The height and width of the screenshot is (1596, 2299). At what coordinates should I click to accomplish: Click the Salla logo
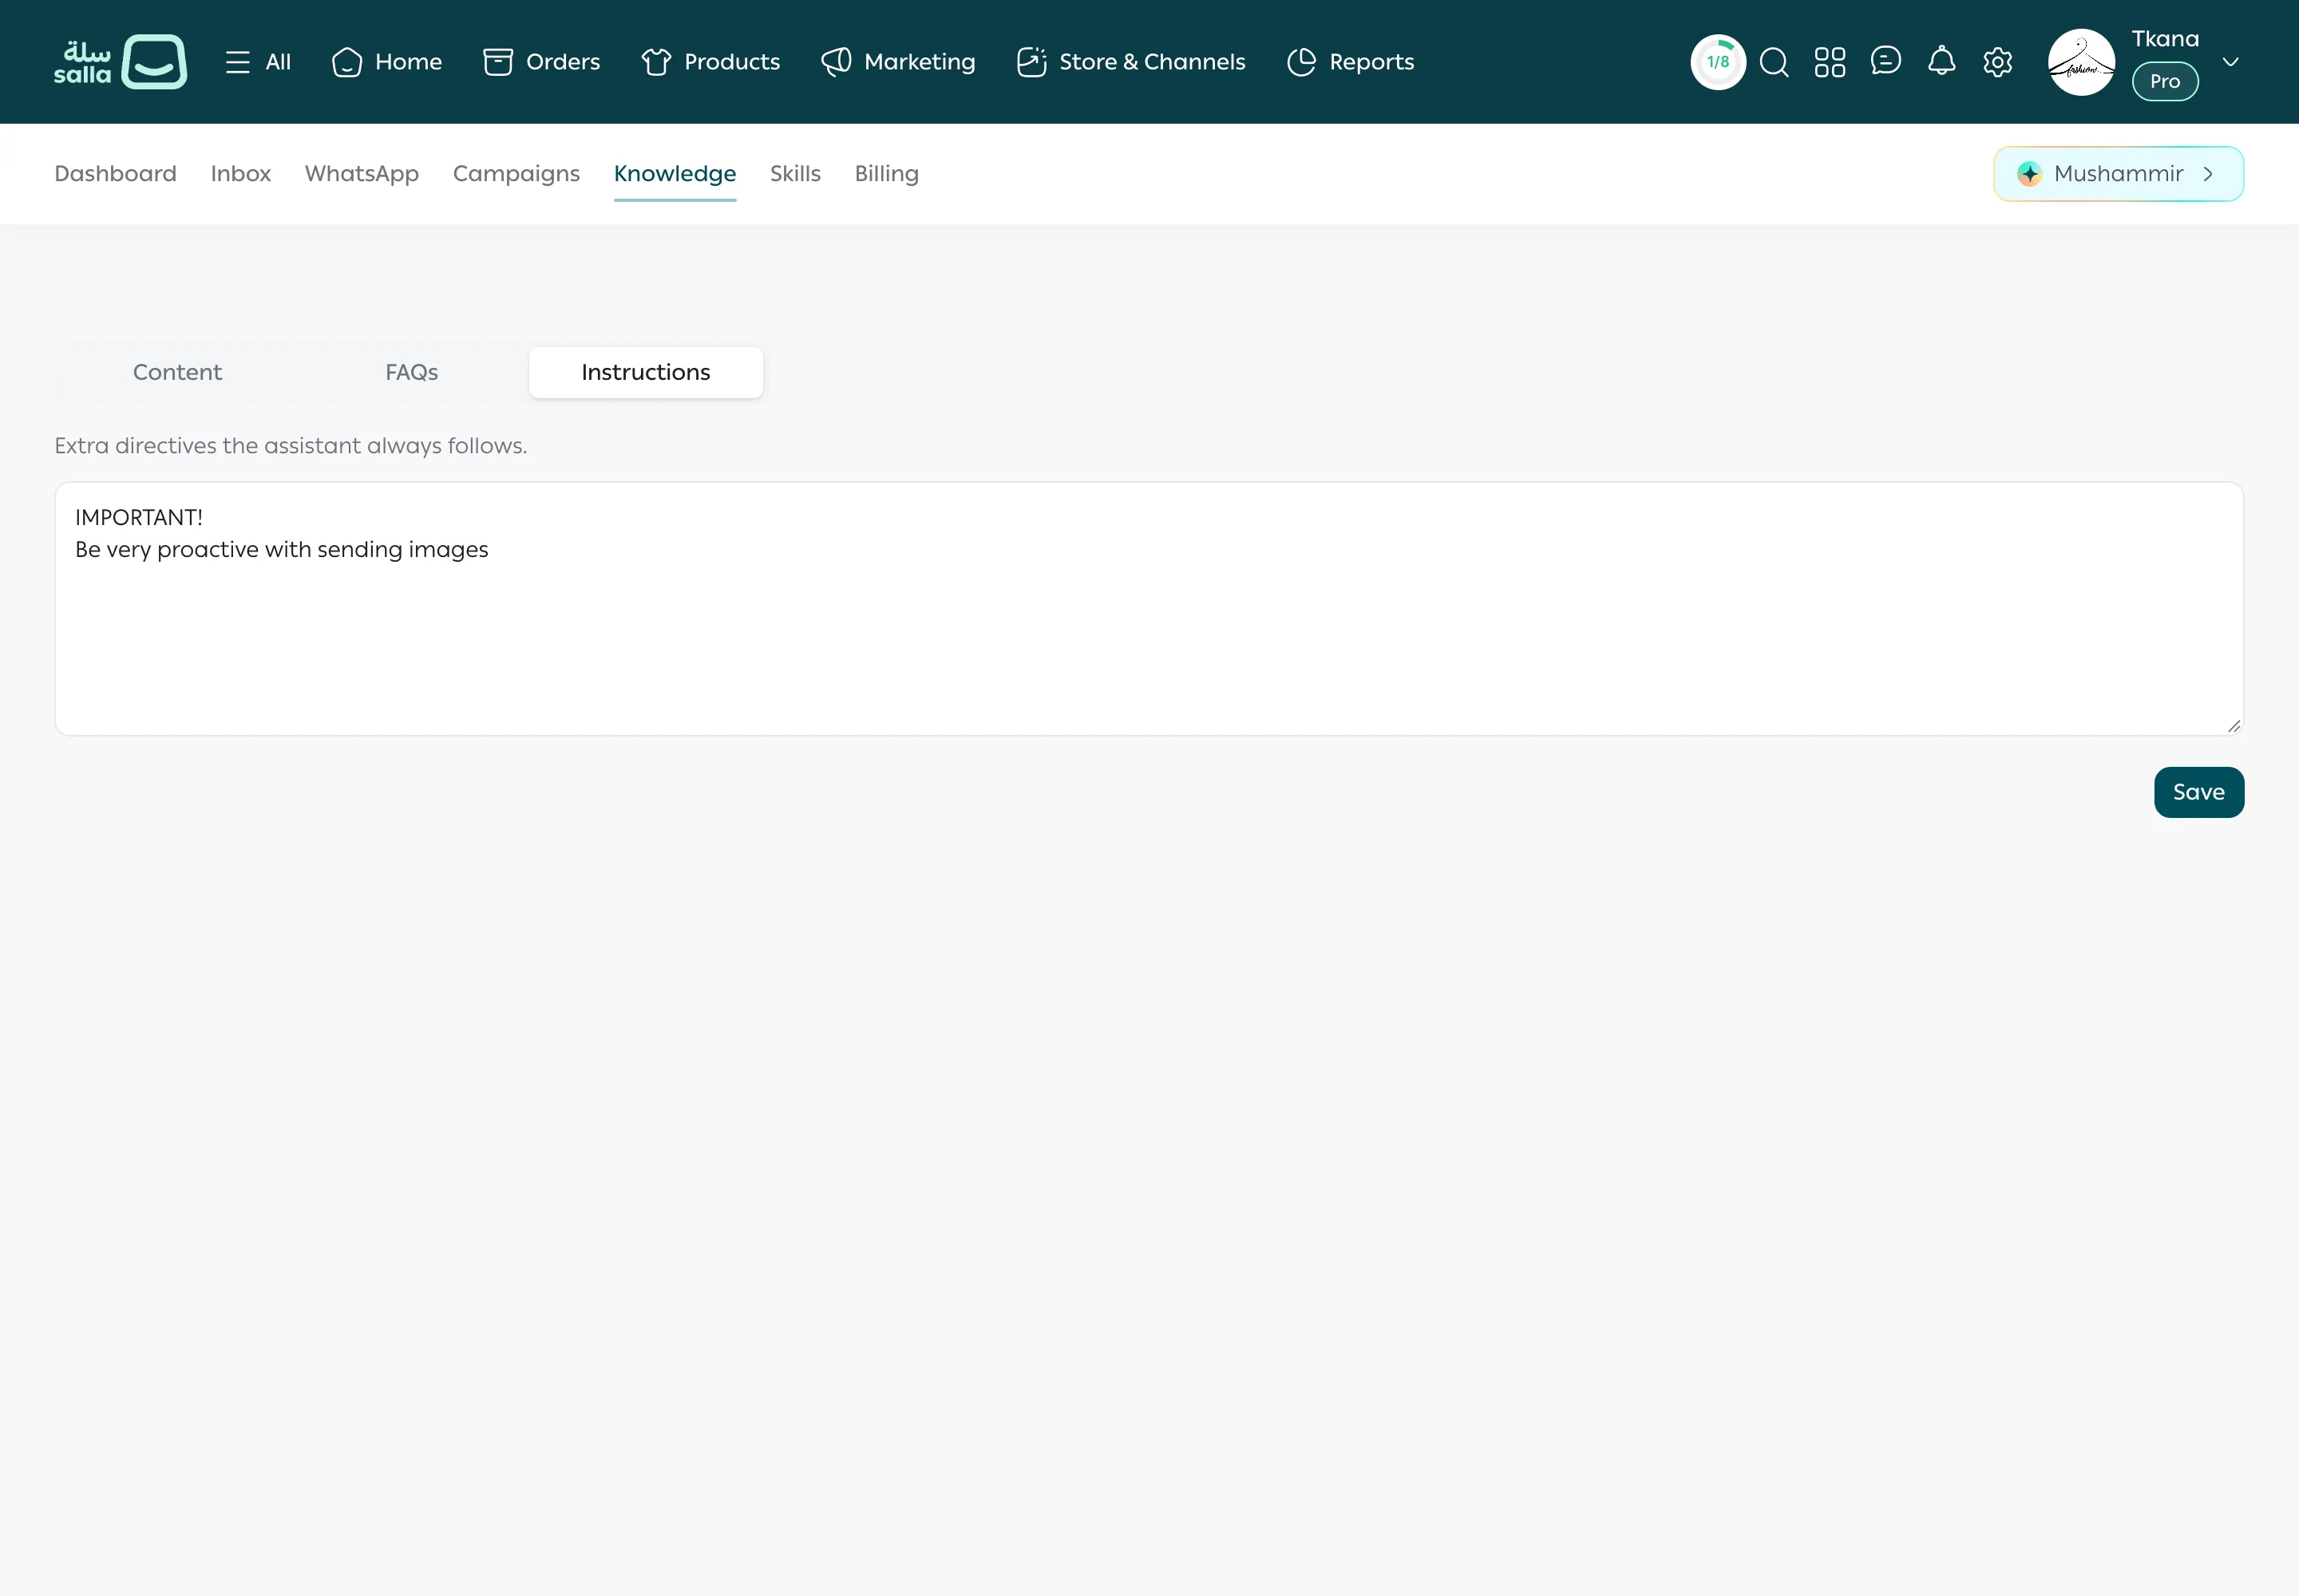[x=120, y=62]
